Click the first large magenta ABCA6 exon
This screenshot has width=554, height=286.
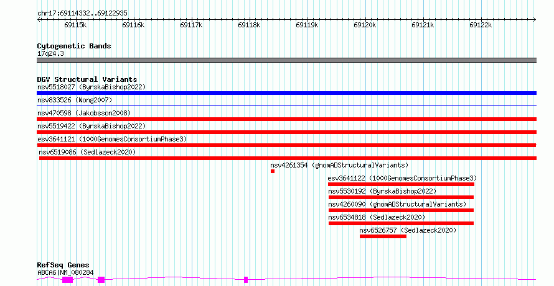click(x=67, y=280)
